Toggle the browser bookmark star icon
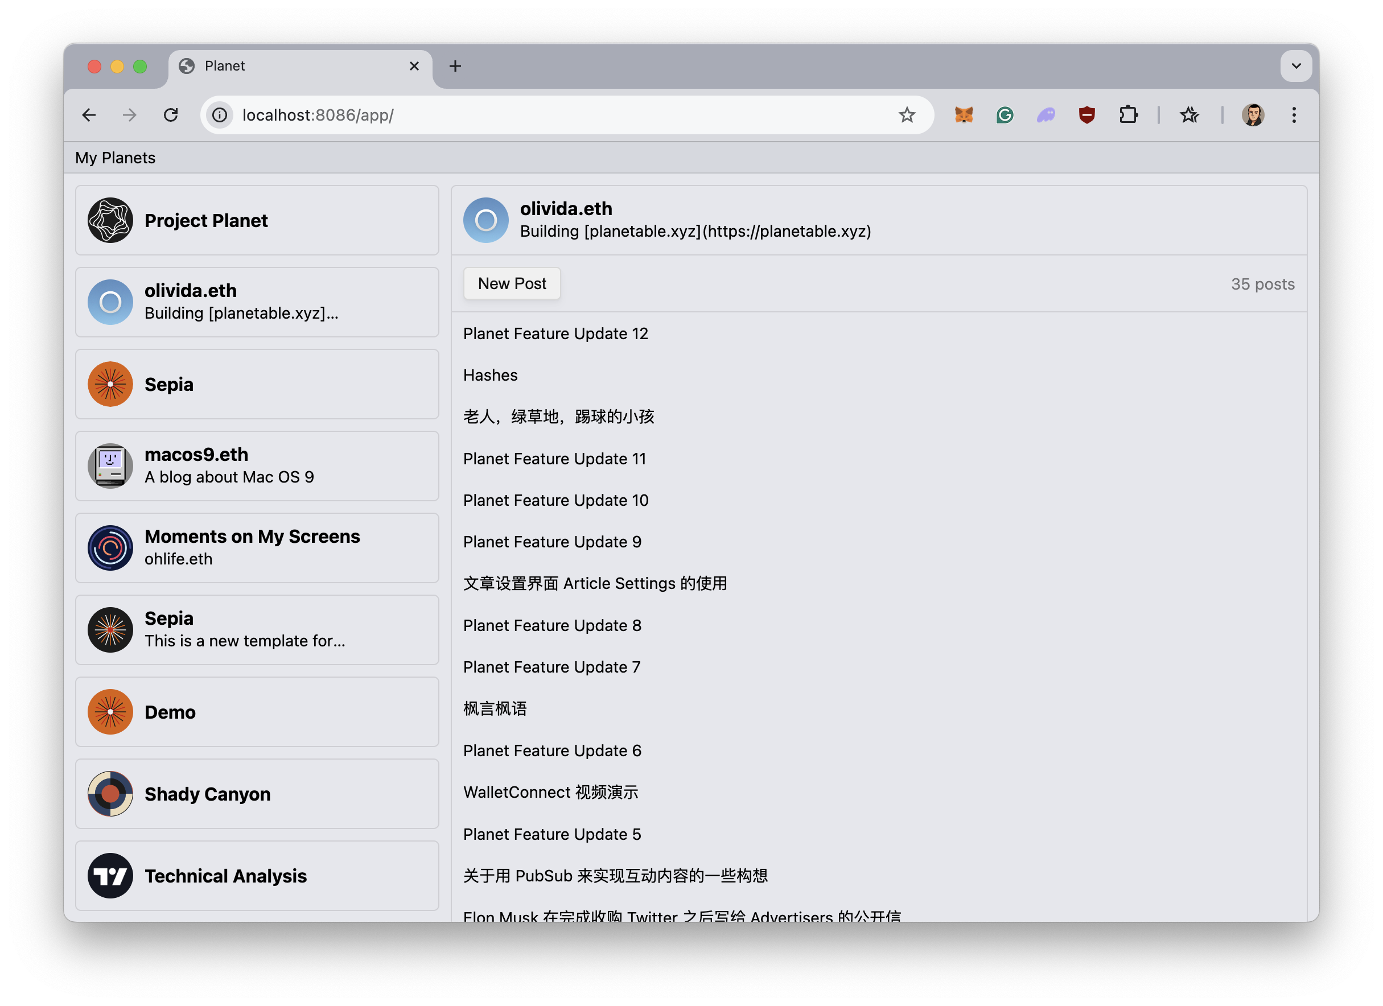Viewport: 1383px width, 1006px height. pos(906,114)
